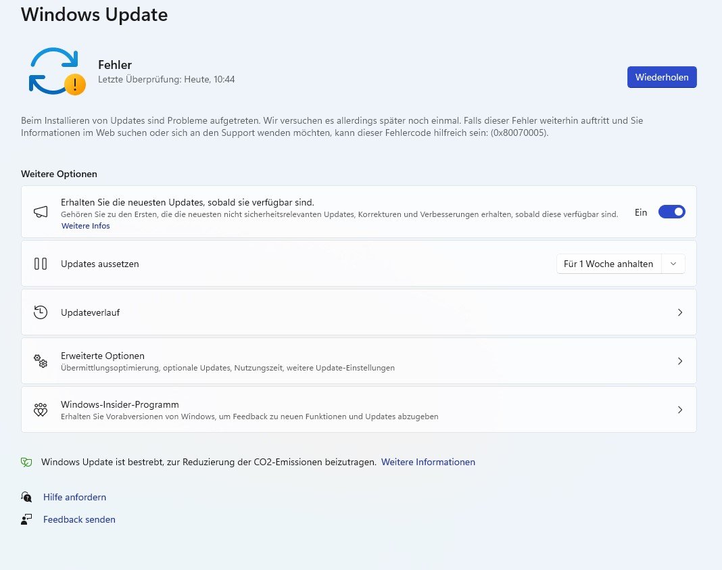The height and width of the screenshot is (570, 722).
Task: Open the Weitere Infos link
Action: pyautogui.click(x=86, y=226)
